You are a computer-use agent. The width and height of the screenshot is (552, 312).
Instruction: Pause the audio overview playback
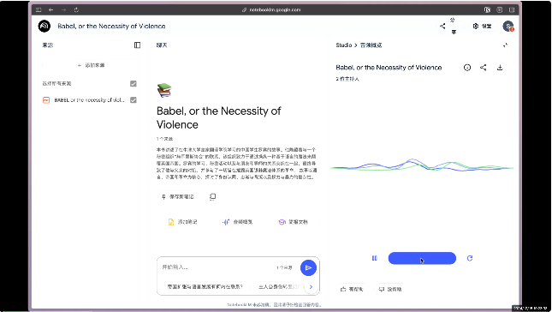point(375,258)
